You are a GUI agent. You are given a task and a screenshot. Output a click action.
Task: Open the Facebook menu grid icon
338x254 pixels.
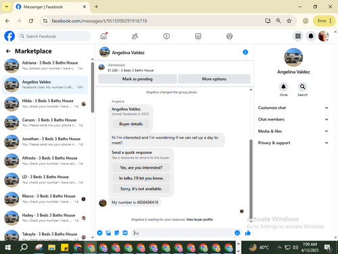click(x=298, y=36)
